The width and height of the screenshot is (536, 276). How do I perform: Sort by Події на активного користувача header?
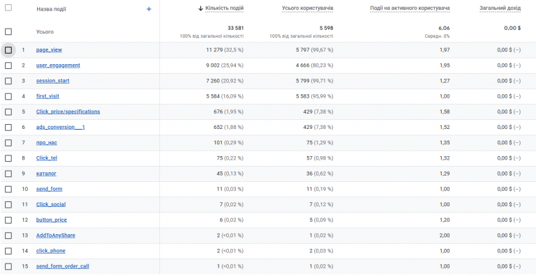tap(410, 8)
